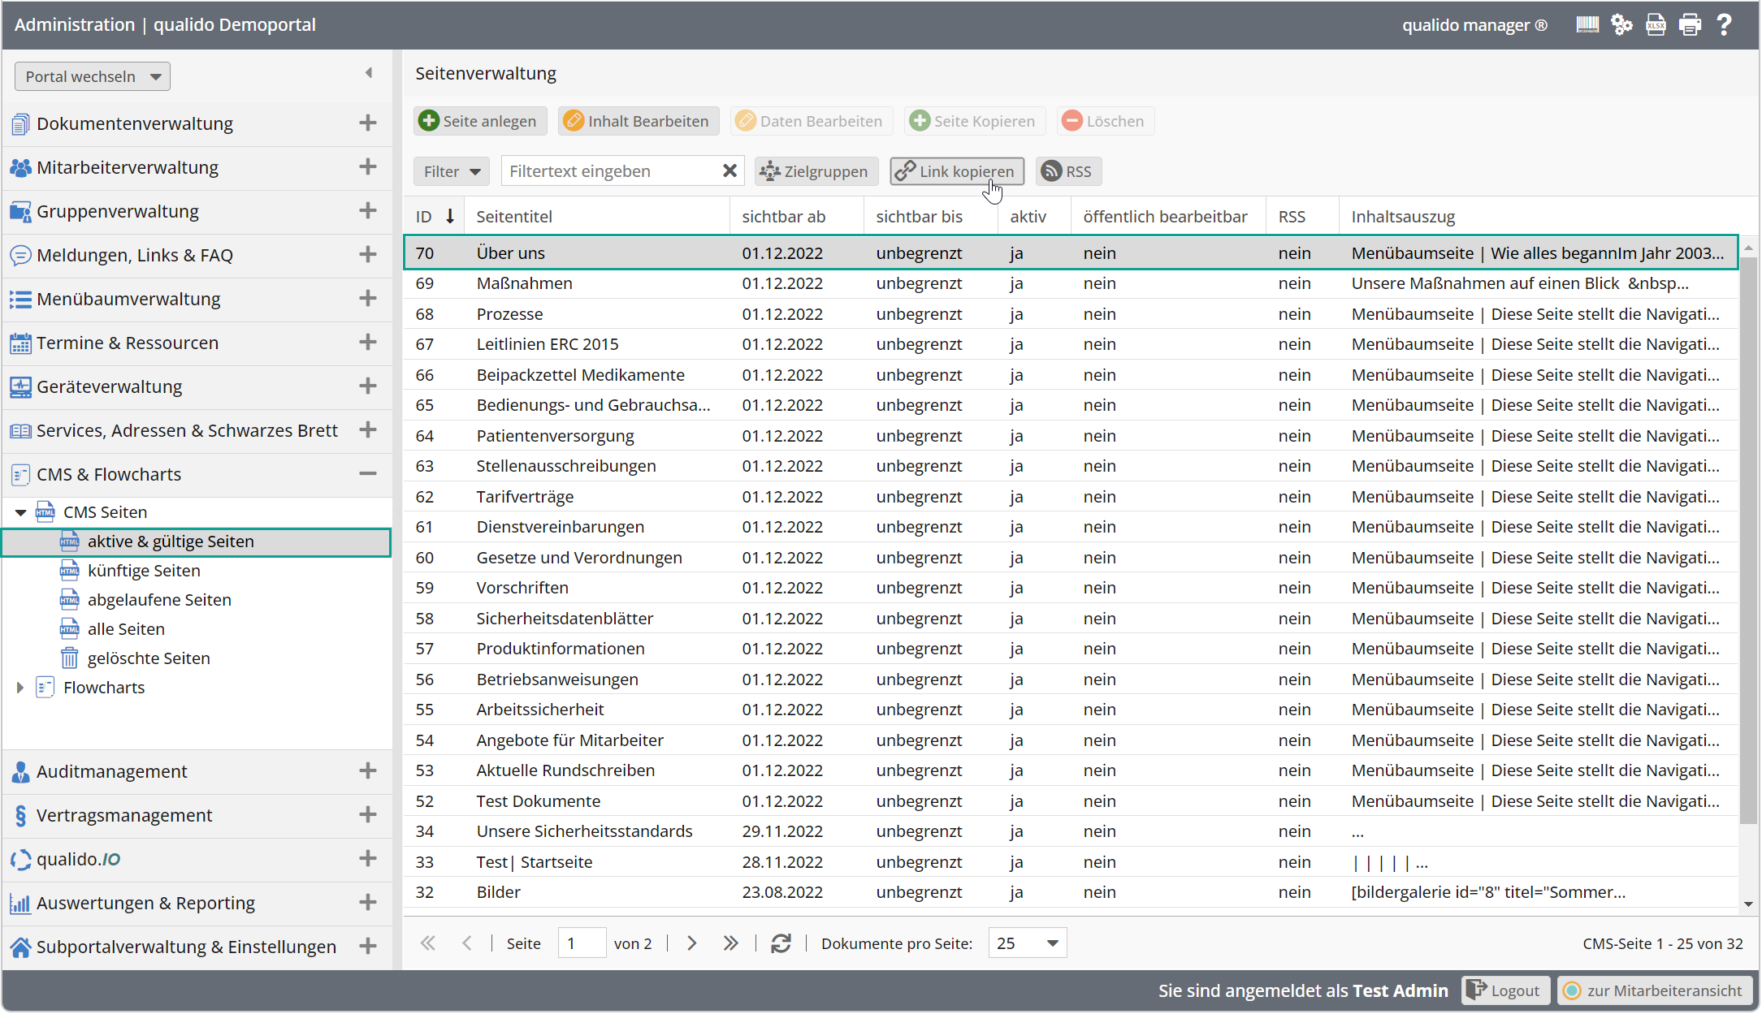Click the Auswertungen & Reporting chart icon
The width and height of the screenshot is (1762, 1014).
[20, 904]
